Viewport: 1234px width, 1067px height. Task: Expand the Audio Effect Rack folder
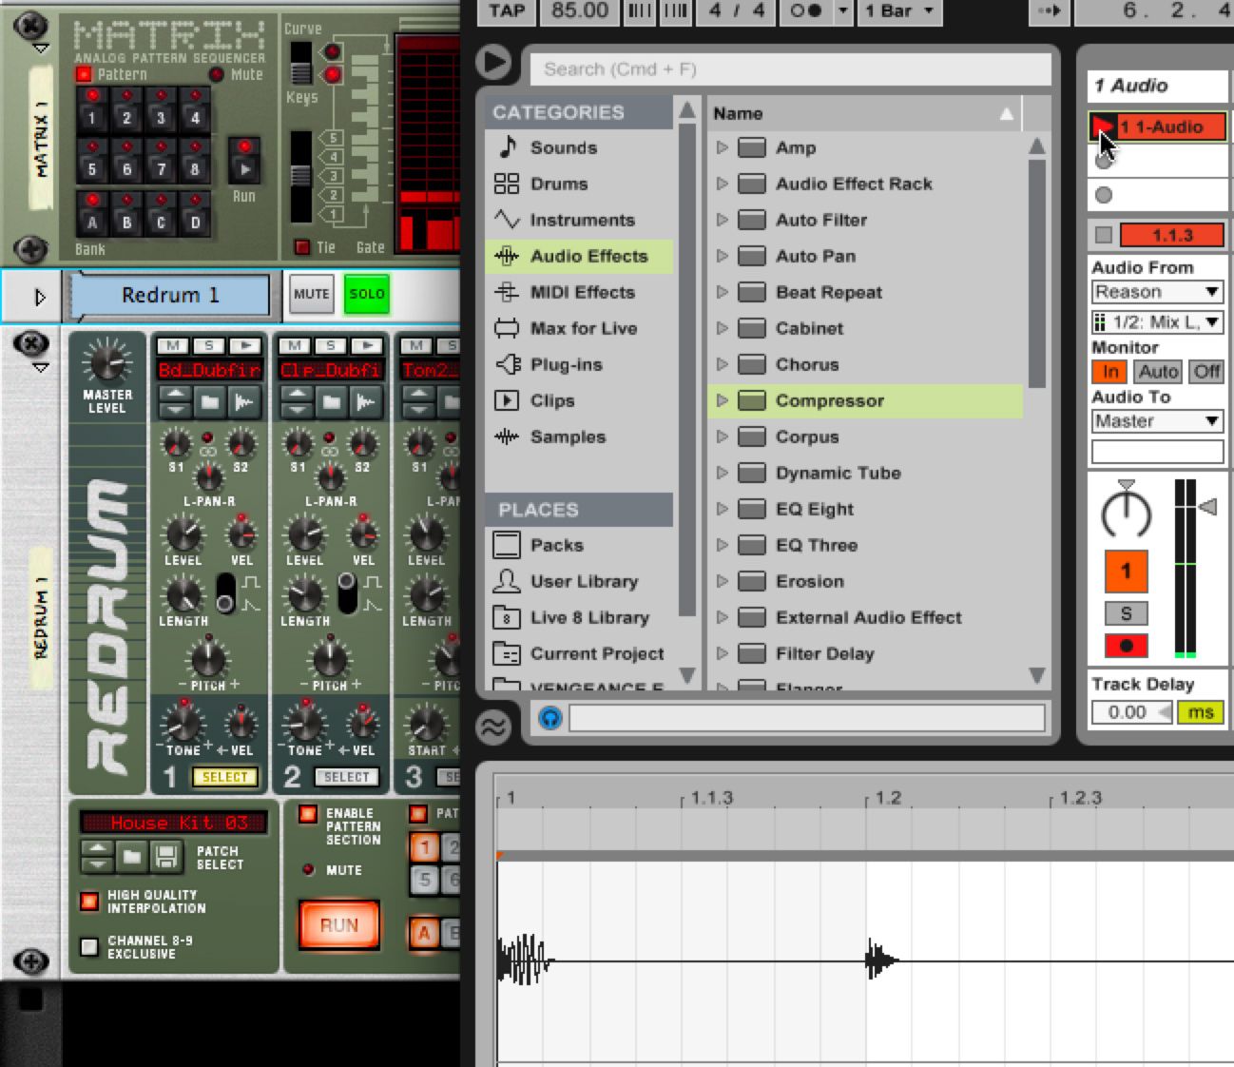point(723,184)
